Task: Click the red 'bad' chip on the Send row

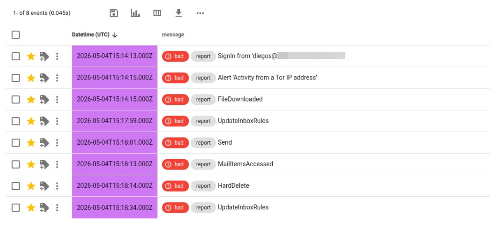Action: tap(175, 143)
